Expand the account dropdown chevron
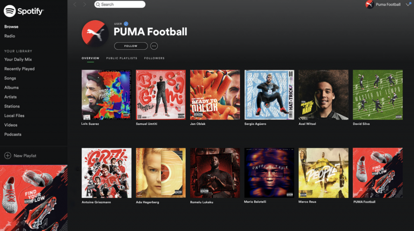Image resolution: width=414 pixels, height=231 pixels. tap(408, 4)
